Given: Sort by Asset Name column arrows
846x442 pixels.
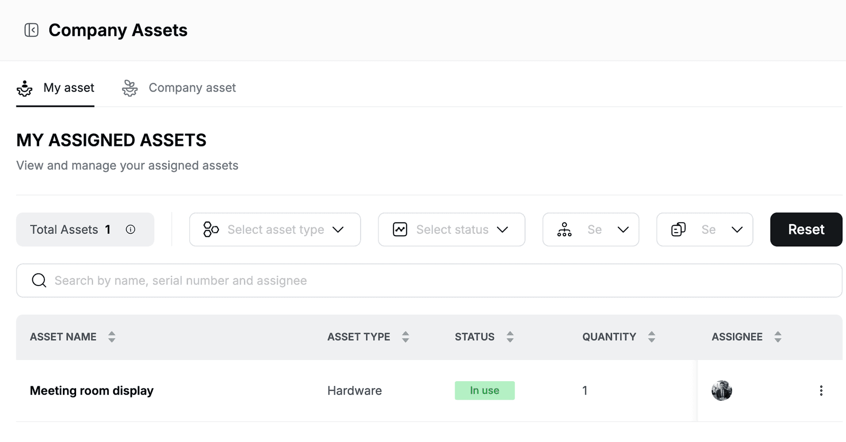Looking at the screenshot, I should click(112, 337).
